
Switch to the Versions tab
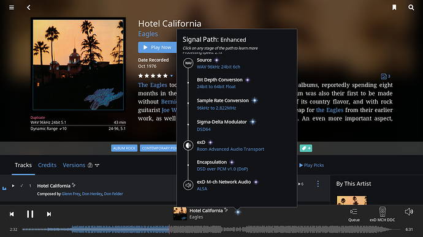(74, 165)
